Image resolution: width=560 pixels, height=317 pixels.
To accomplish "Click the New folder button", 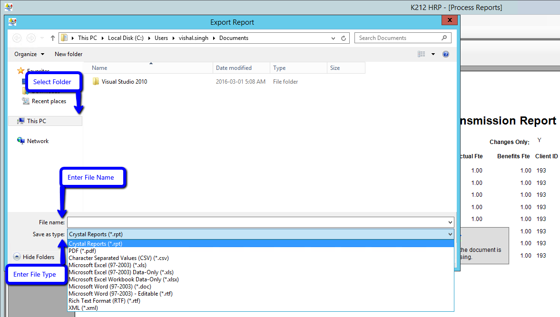I will click(69, 54).
